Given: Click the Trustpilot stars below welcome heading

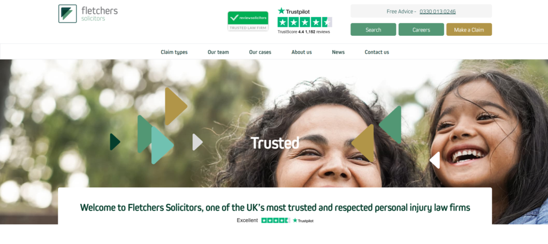Looking at the screenshot, I should 276,220.
